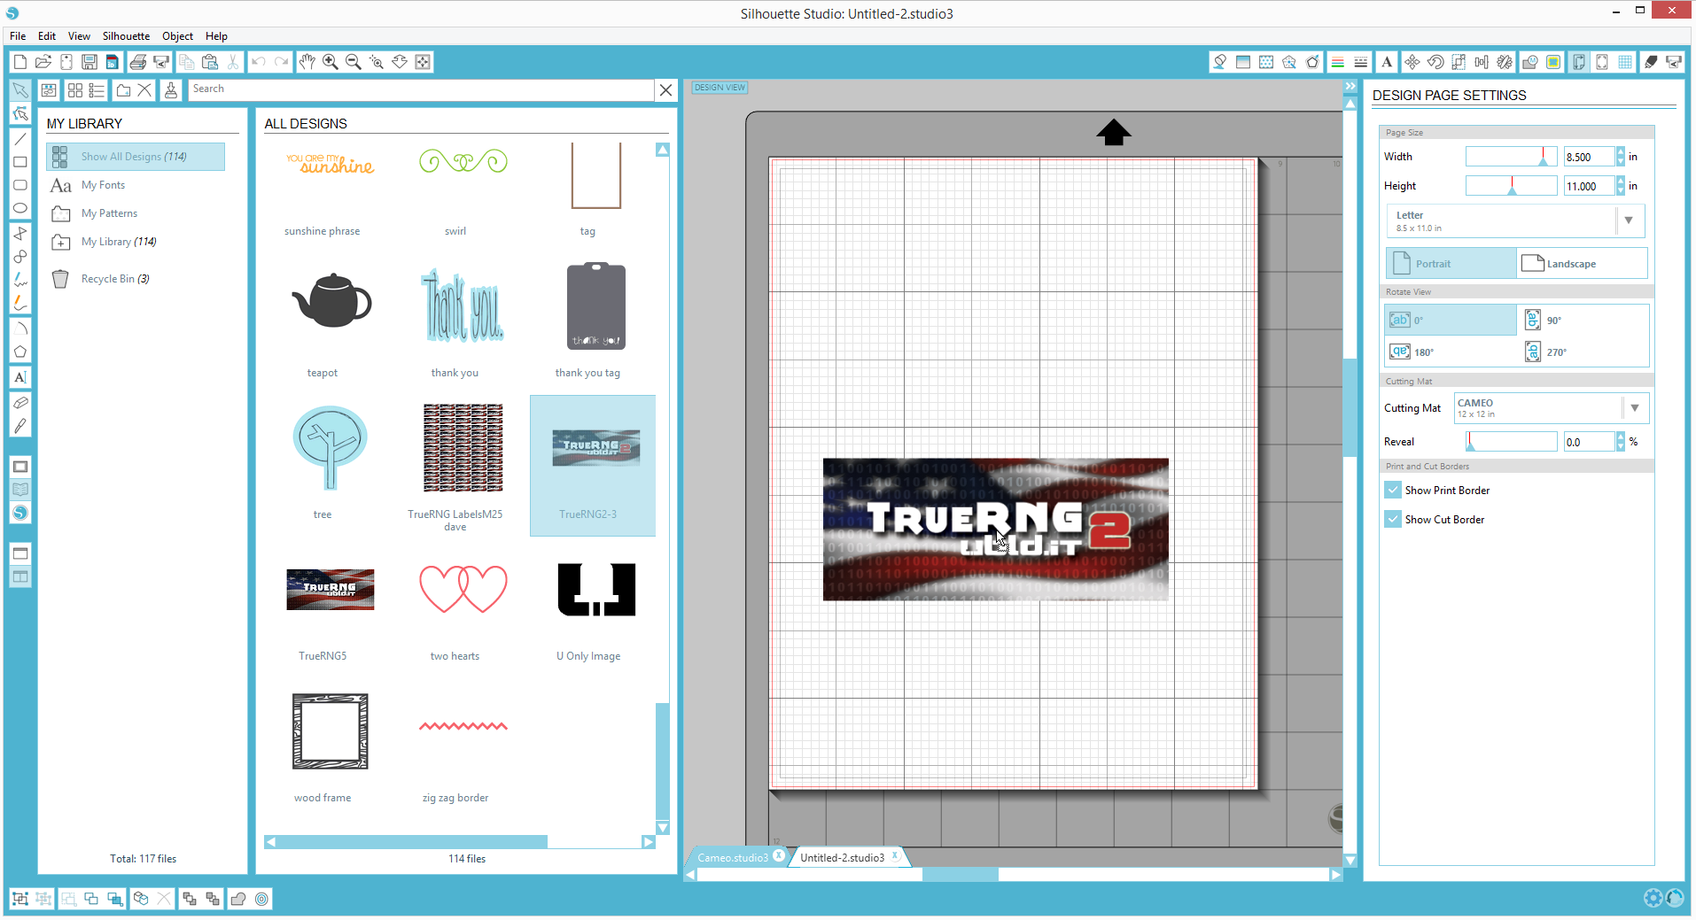The image size is (1696, 920).
Task: Increase the Width value with stepper arrow
Action: click(1621, 152)
